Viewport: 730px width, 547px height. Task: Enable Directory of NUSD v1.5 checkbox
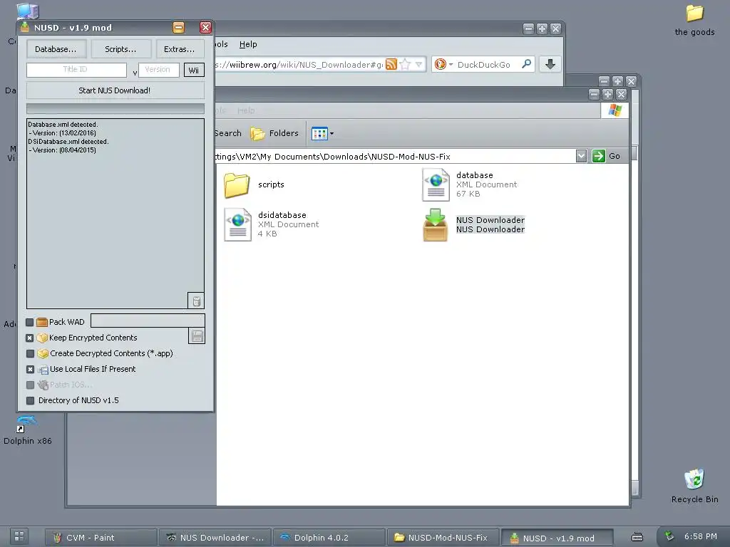point(30,400)
